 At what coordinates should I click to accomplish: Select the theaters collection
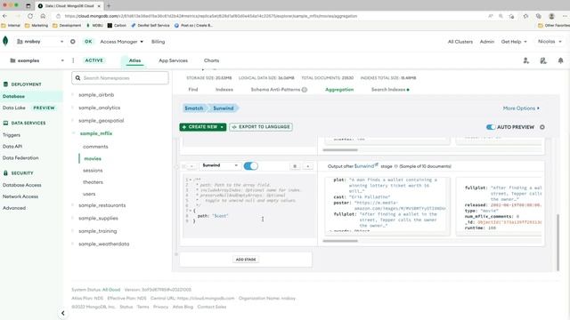tap(93, 182)
